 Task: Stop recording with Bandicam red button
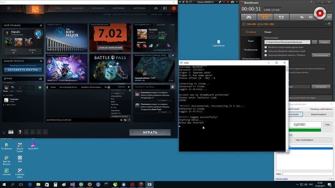(x=320, y=13)
